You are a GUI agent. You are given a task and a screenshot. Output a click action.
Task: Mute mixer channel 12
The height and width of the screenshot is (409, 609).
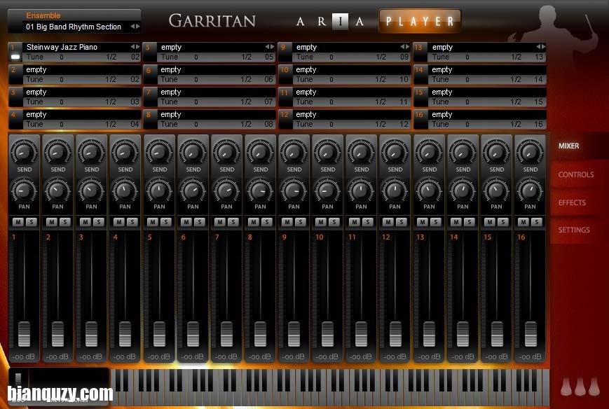click(388, 222)
